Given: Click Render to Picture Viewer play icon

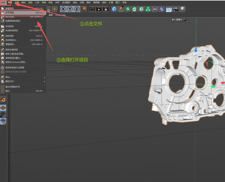Looking at the screenshot, I should tap(99, 9).
